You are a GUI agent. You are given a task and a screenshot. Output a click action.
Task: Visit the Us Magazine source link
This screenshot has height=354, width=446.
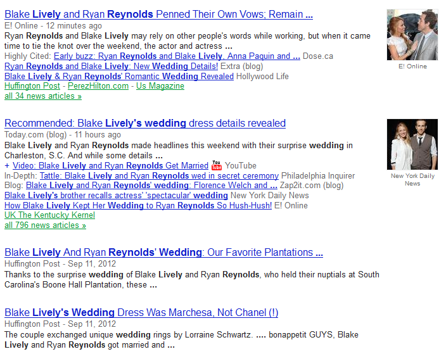coord(160,86)
